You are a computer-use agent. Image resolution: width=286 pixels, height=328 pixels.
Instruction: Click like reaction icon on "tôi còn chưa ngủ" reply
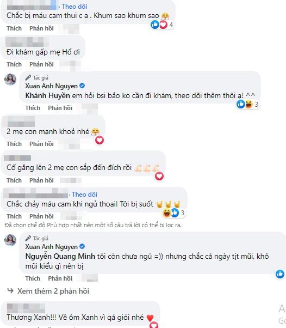(x=279, y=274)
